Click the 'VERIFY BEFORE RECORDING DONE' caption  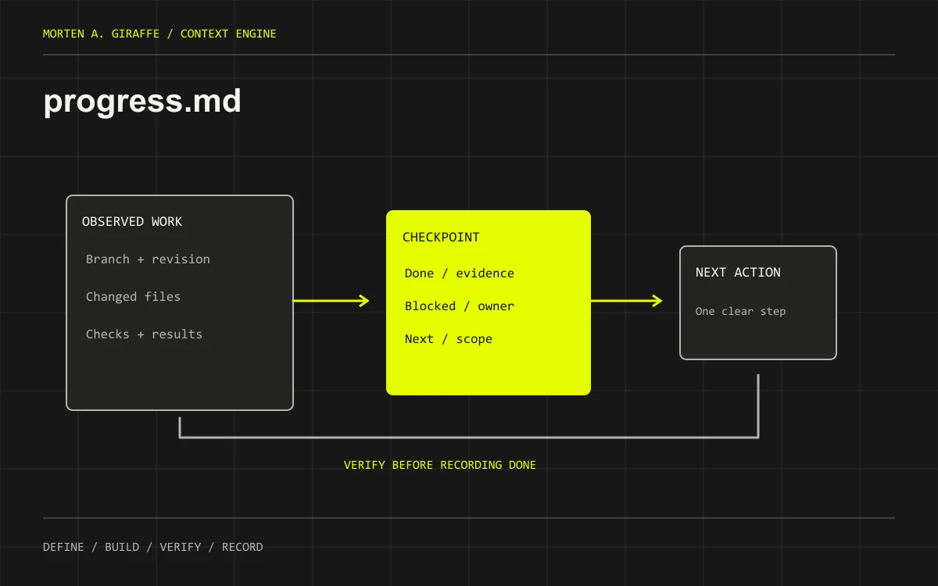[x=440, y=465]
